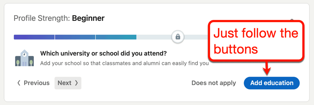Click the university or school question heading
This screenshot has width=314, height=105.
point(103,54)
